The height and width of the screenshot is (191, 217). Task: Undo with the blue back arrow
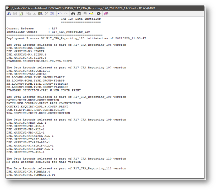(60, 13)
